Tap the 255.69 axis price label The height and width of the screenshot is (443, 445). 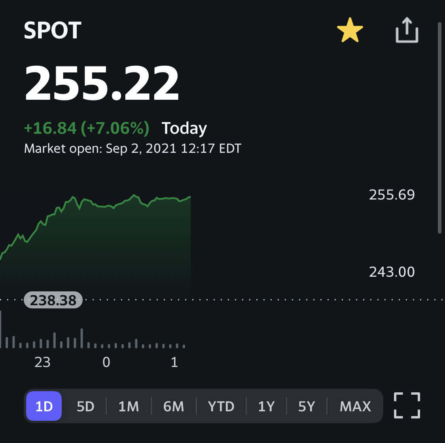(x=392, y=194)
